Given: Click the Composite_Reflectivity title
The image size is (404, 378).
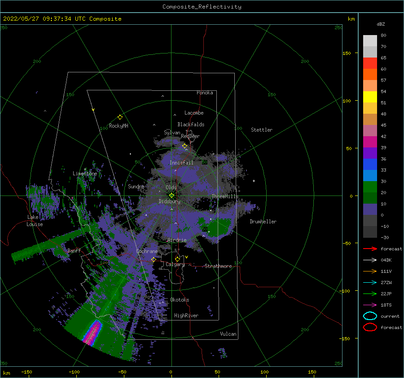Looking at the screenshot, I should coord(202,7).
